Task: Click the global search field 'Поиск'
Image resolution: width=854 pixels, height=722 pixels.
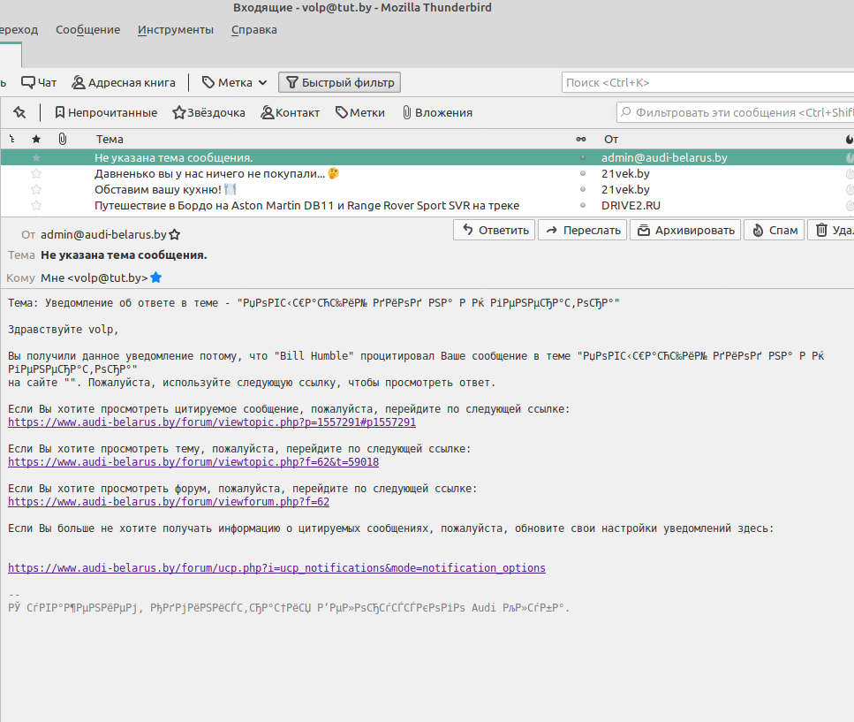Action: (707, 82)
